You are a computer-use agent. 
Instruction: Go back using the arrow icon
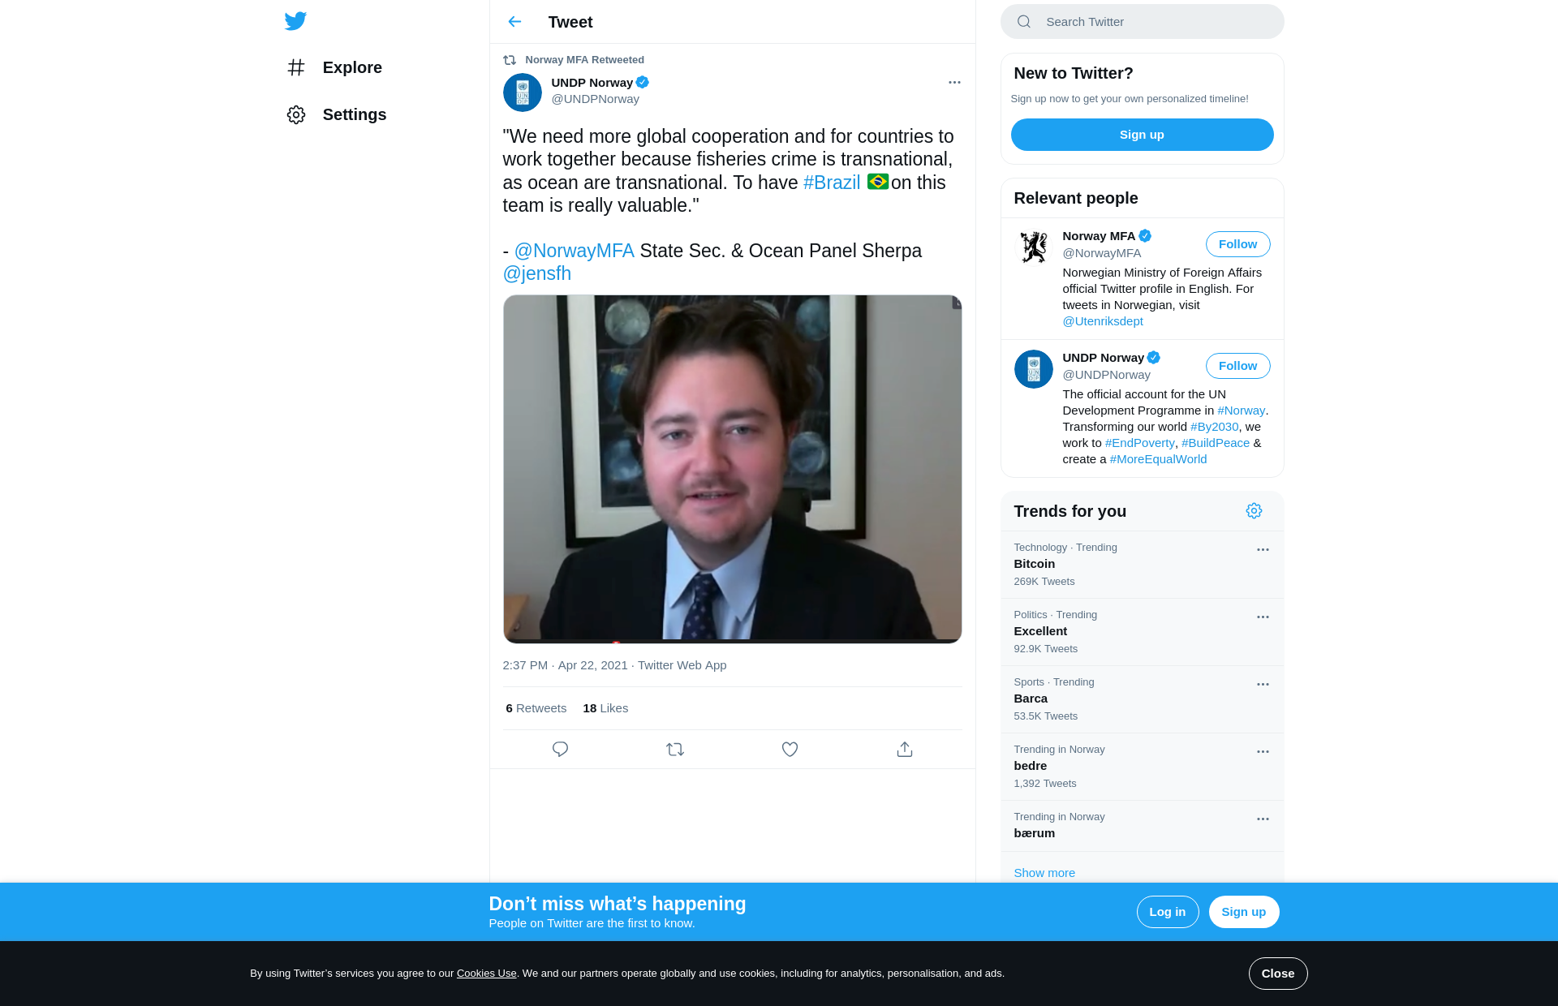[x=514, y=22]
